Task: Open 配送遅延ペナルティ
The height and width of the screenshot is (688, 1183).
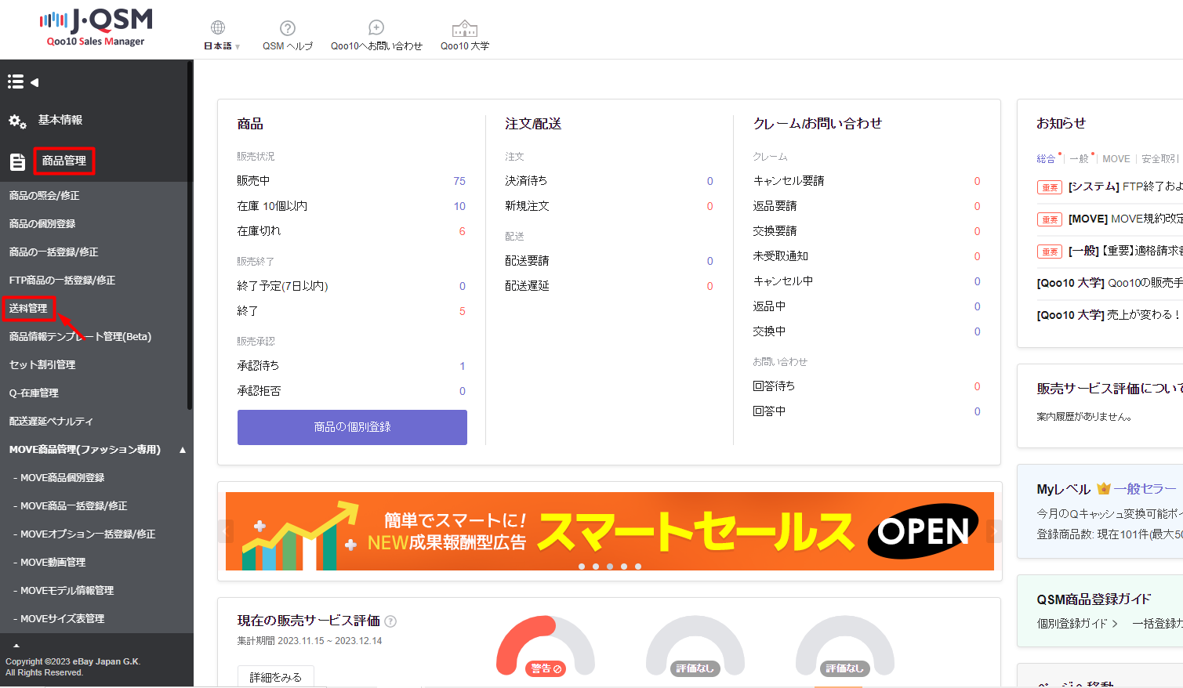Action: (x=51, y=422)
